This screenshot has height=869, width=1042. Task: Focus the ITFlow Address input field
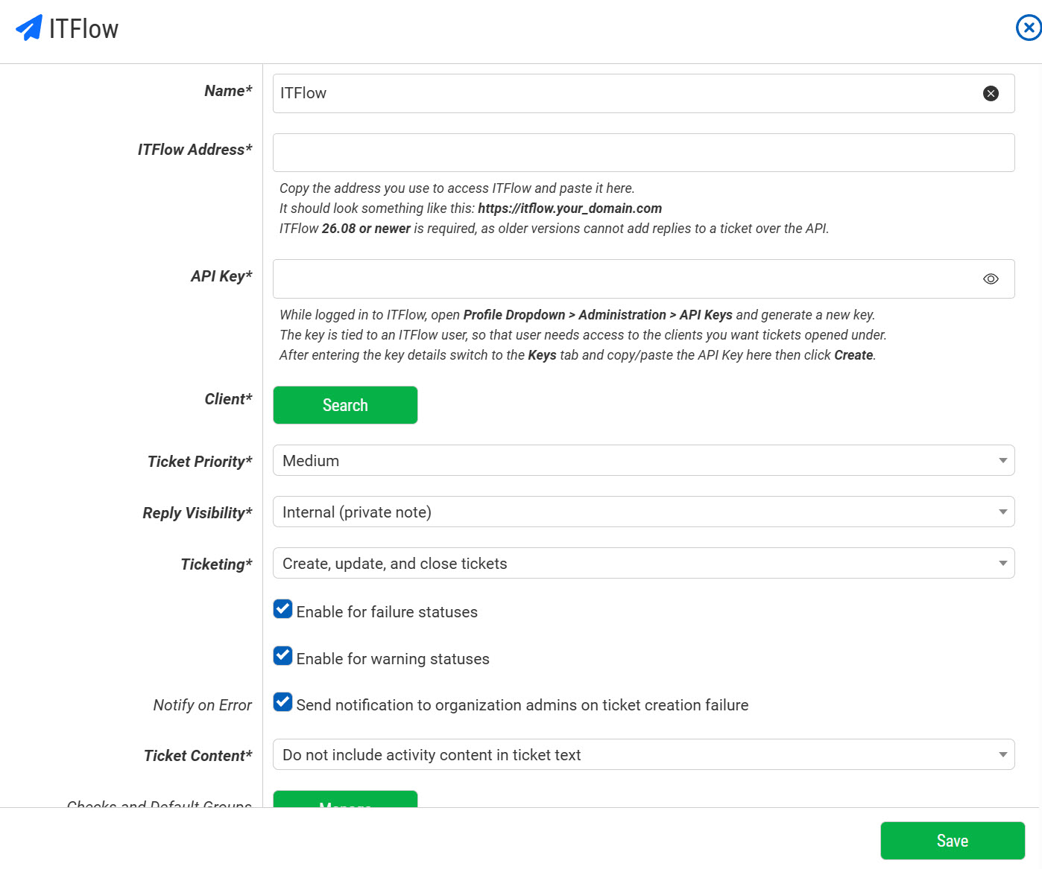click(x=643, y=153)
